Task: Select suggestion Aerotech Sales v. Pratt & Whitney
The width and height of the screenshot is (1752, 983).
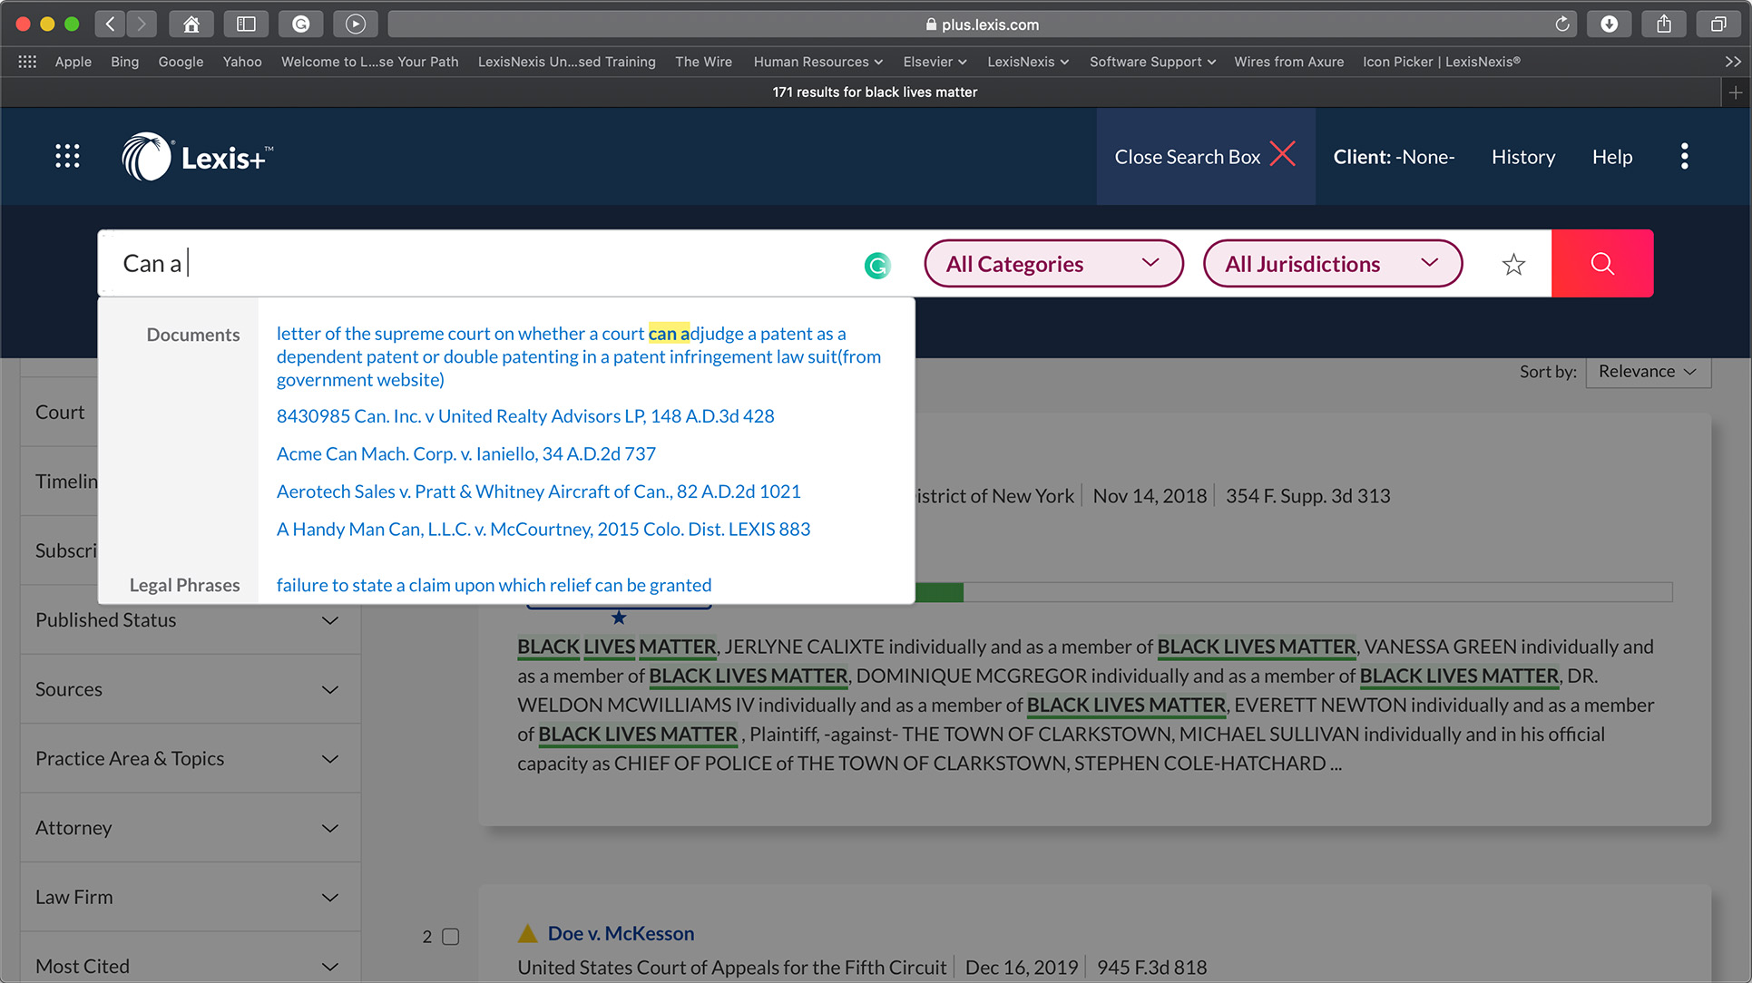Action: (x=539, y=491)
